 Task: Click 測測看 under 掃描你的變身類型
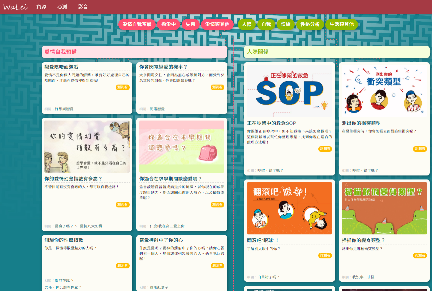tap(420, 255)
